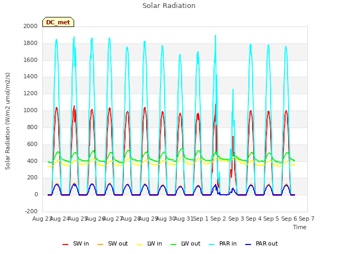The width and height of the screenshot is (339, 254).
Task: Click the 0 y-axis tick label
Action: click(36, 195)
